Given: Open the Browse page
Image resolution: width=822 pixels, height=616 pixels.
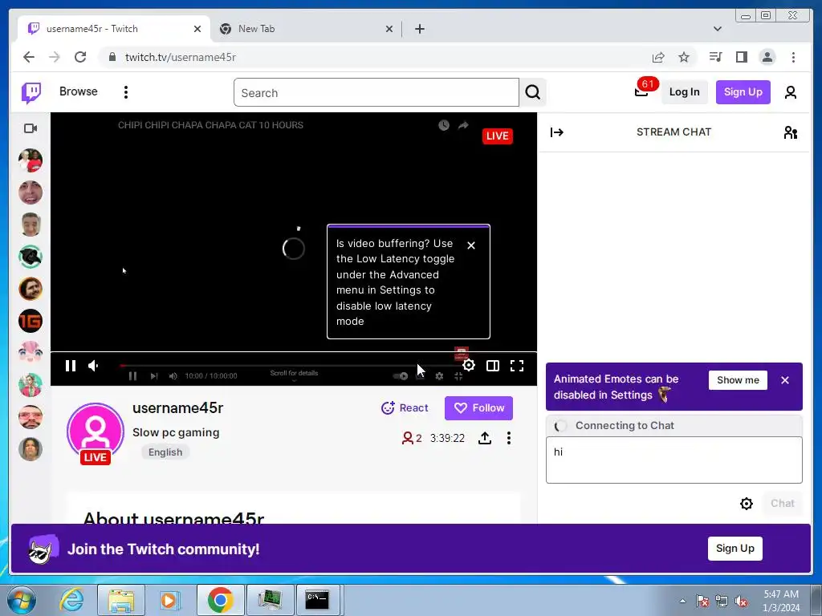Looking at the screenshot, I should click(78, 91).
